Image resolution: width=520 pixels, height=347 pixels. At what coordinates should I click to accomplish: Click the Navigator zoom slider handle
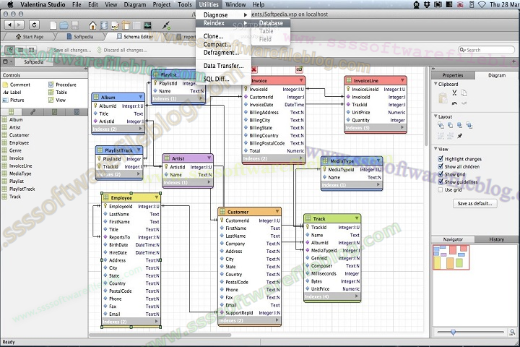pyautogui.click(x=453, y=332)
